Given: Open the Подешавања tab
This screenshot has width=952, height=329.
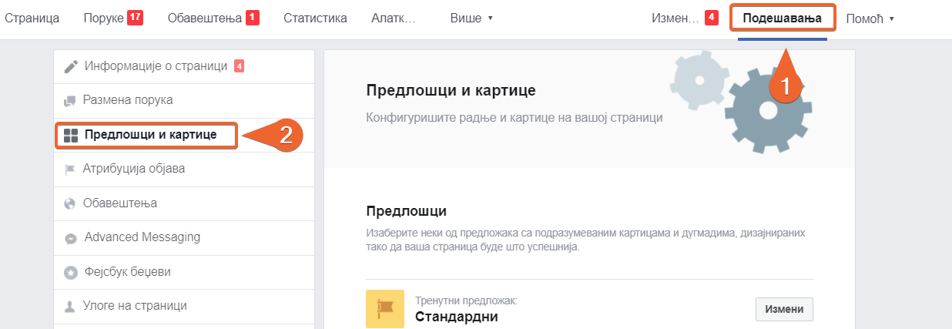Looking at the screenshot, I should click(x=782, y=18).
